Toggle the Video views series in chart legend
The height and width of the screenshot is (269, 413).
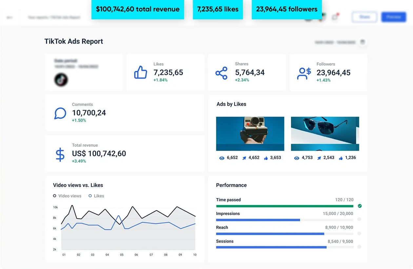(67, 196)
